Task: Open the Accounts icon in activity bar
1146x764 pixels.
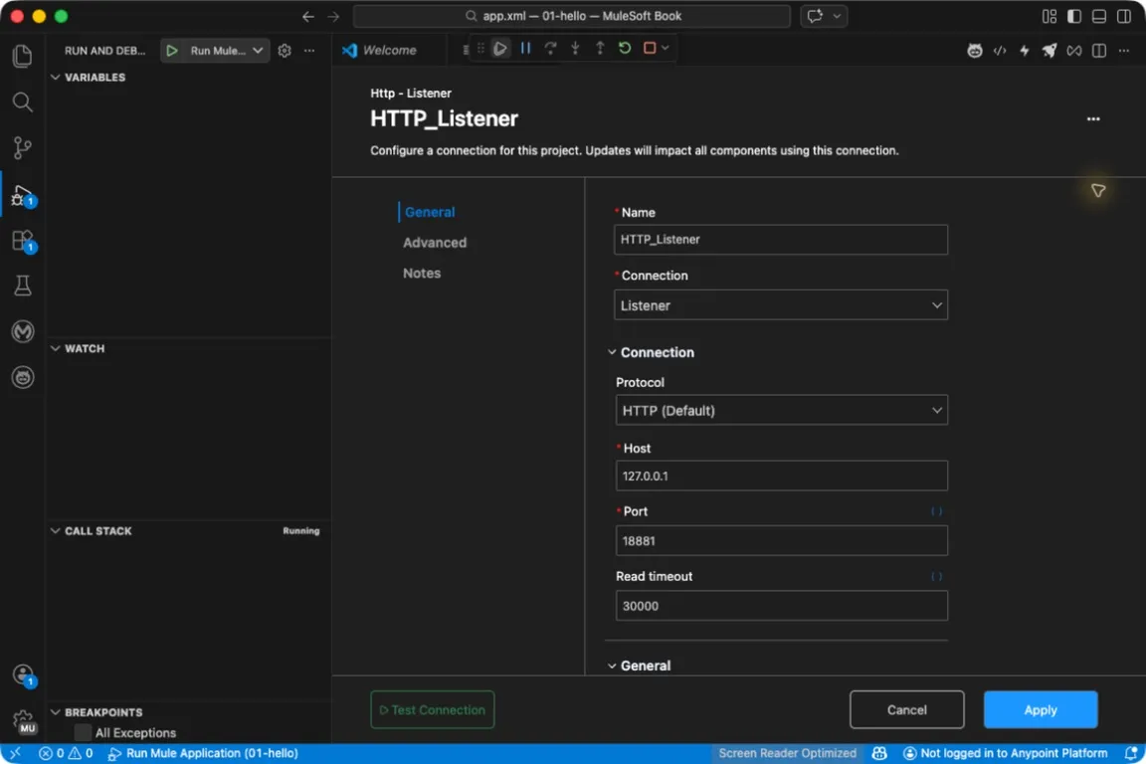Action: [x=23, y=674]
